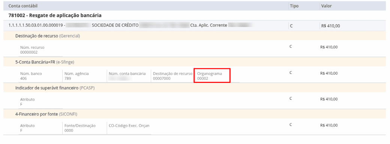Screen dimensions: 390x144
Task: Click type "C" in the Núm. banco row
Action: [291, 73]
